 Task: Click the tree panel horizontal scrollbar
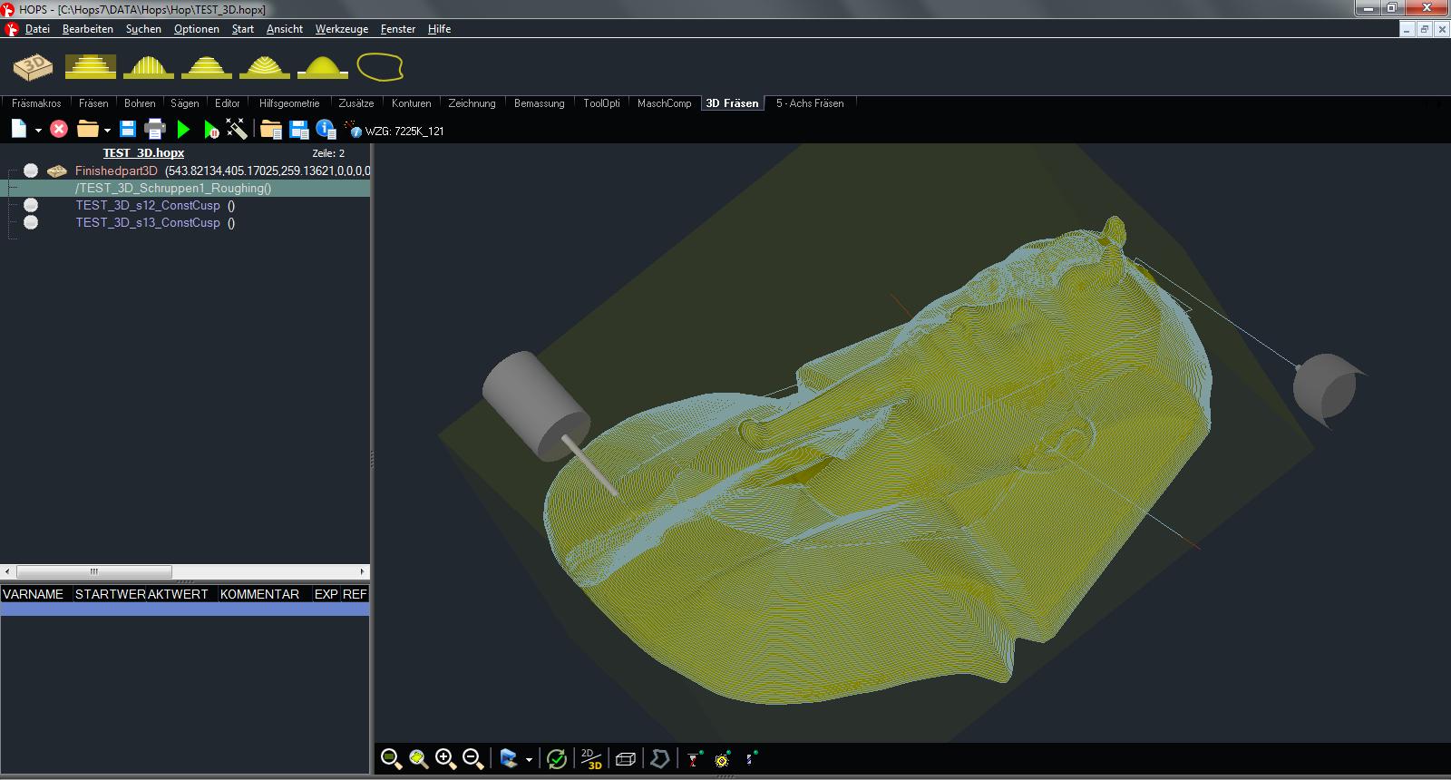pyautogui.click(x=94, y=572)
